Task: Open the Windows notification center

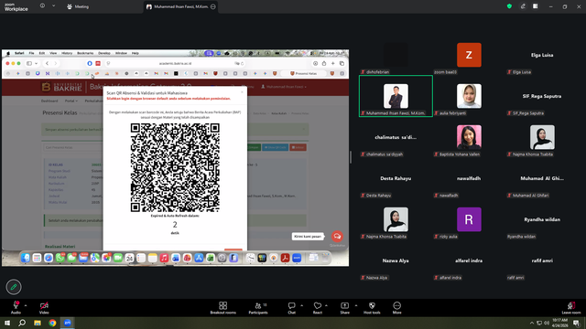Action: pos(577,323)
